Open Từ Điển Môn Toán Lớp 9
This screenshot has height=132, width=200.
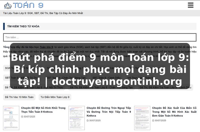55,97
